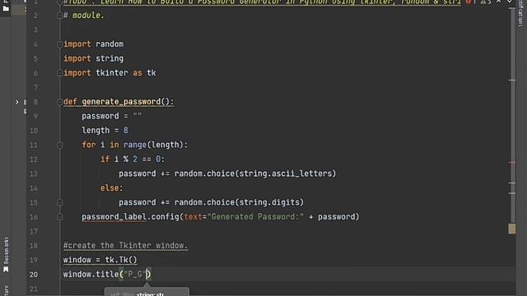Screen dimensions: 527x296
Task: Click the "P_G" string in window.title
Action: [135, 275]
